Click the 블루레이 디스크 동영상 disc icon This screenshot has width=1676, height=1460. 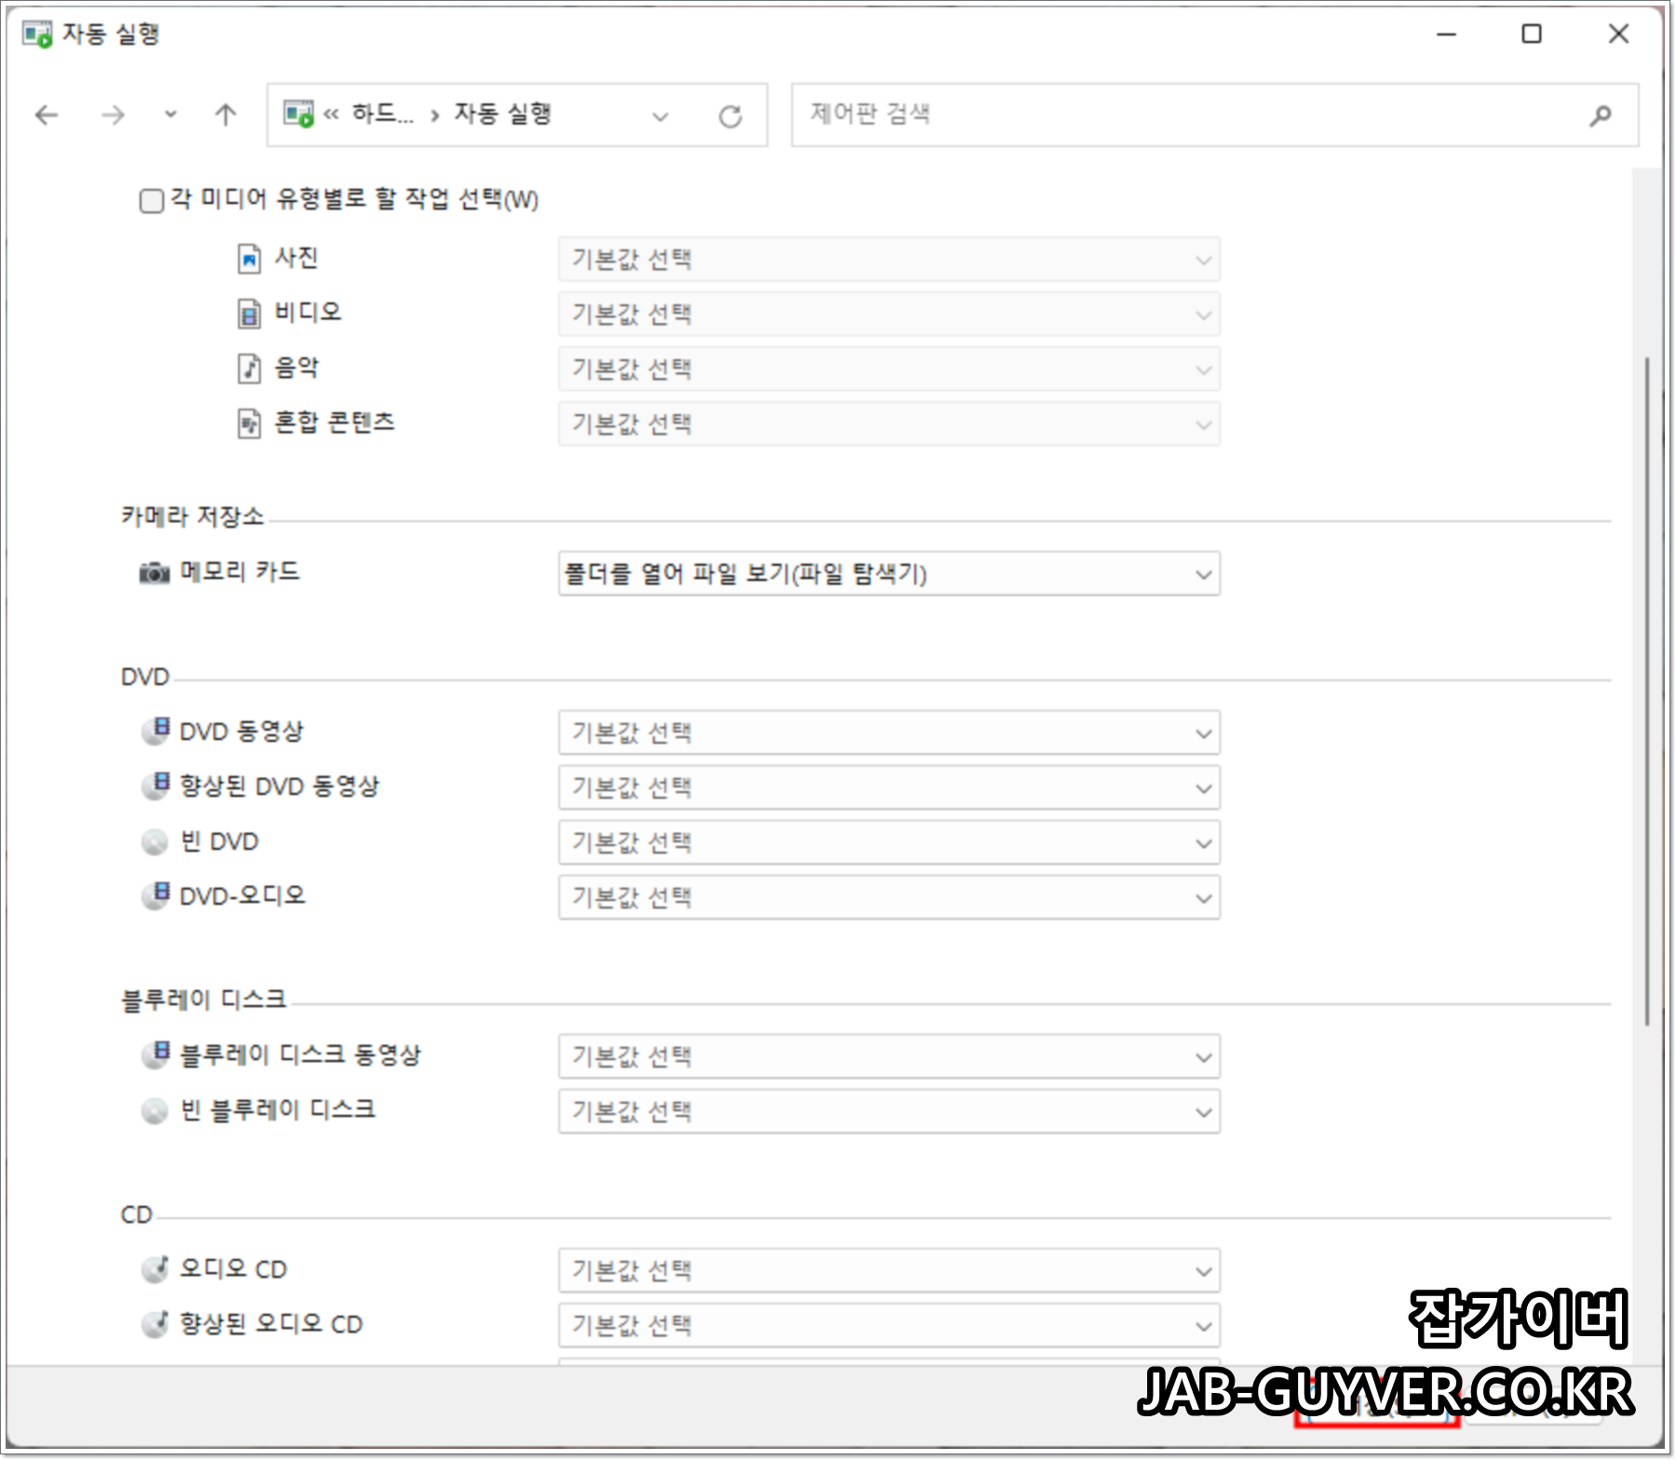pyautogui.click(x=156, y=1056)
